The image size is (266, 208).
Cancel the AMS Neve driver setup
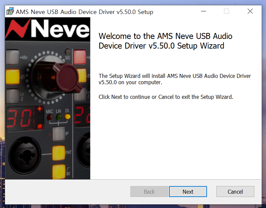pyautogui.click(x=235, y=192)
